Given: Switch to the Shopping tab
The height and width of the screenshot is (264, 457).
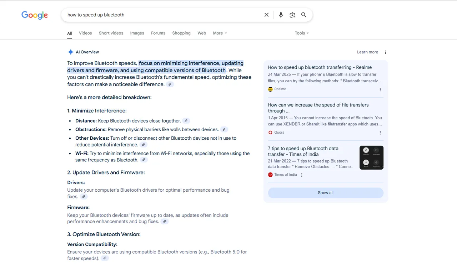Looking at the screenshot, I should pos(181,33).
